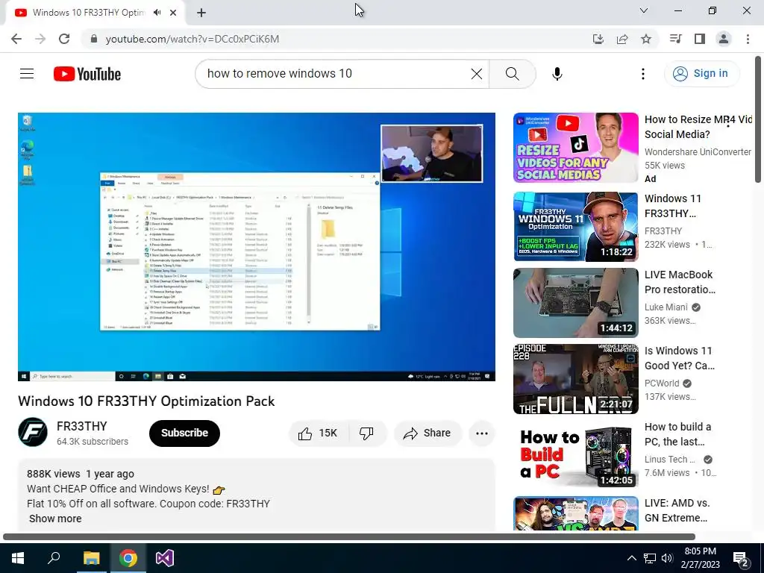Viewport: 764px width, 573px height.
Task: Open Luke Miani channel name
Action: 666,307
